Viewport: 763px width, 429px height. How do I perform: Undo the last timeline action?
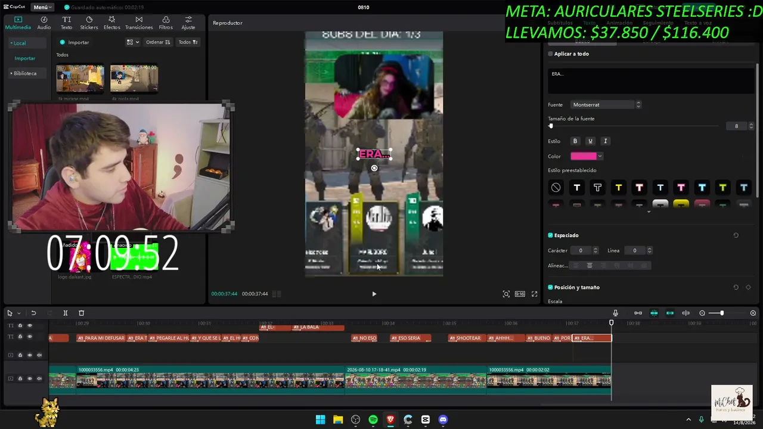click(x=33, y=313)
